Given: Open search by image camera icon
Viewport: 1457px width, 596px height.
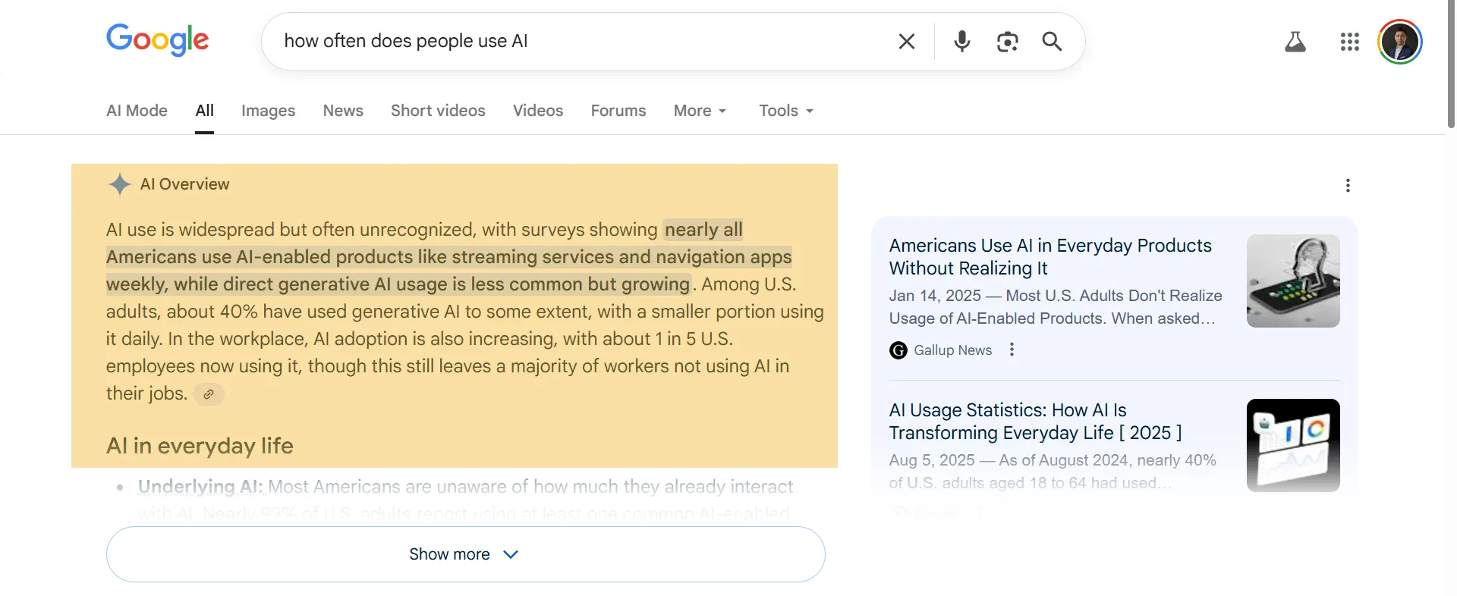Looking at the screenshot, I should click(x=1007, y=41).
